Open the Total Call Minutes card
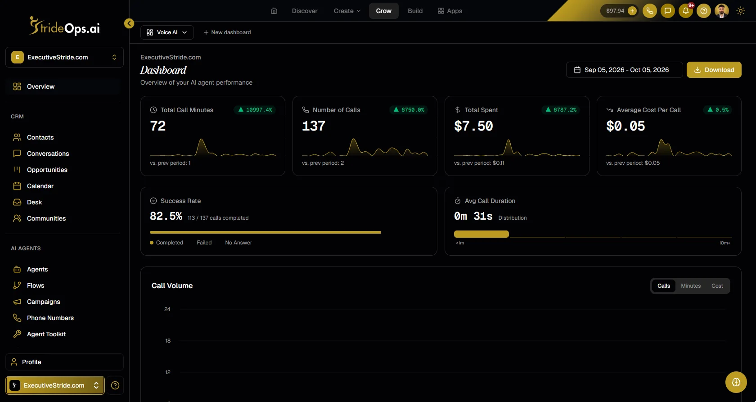The image size is (756, 402). pyautogui.click(x=213, y=136)
